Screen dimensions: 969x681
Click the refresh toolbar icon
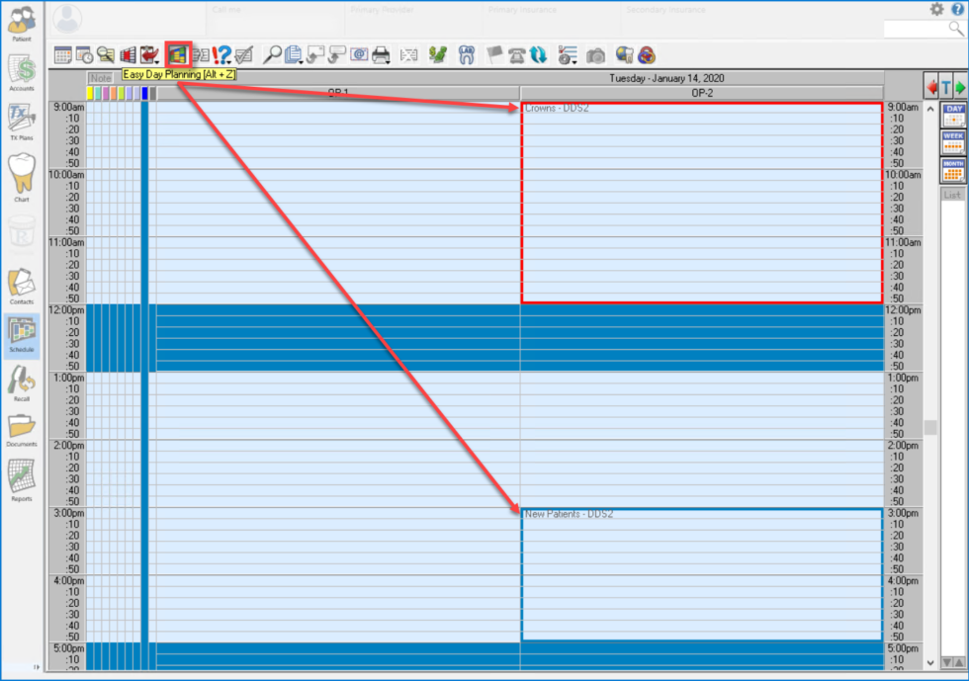click(539, 55)
